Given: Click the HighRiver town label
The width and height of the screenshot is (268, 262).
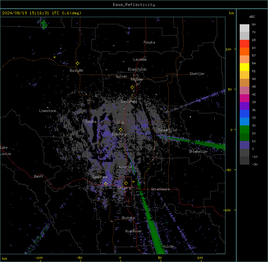Looking at the screenshot, I should (134, 231).
